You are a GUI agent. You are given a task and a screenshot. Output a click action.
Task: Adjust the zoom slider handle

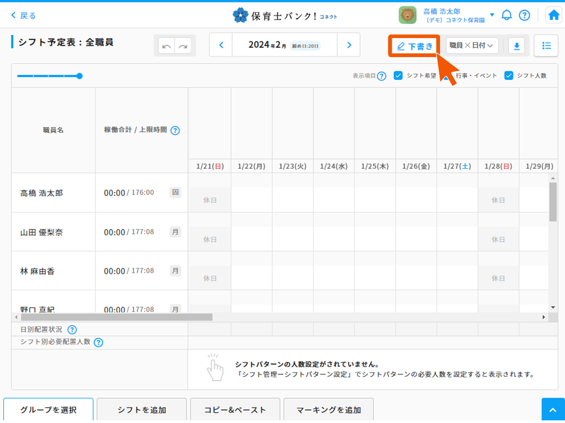tap(79, 76)
